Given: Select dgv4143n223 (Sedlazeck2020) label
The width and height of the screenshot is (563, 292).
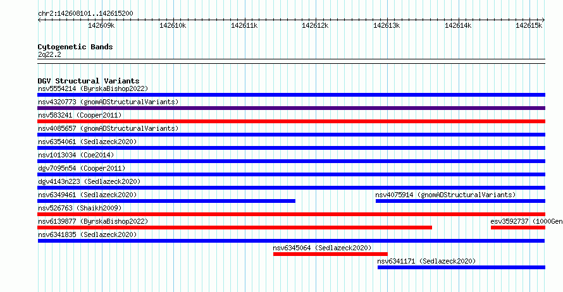Looking at the screenshot, I should click(x=89, y=181).
